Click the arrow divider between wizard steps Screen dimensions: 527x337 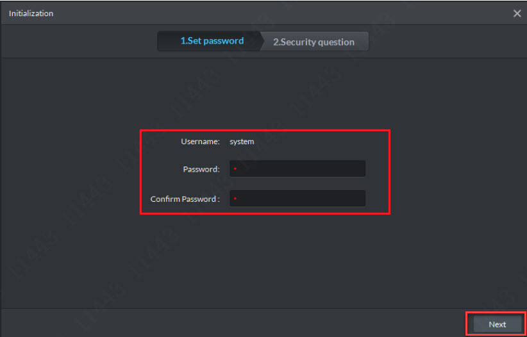263,42
